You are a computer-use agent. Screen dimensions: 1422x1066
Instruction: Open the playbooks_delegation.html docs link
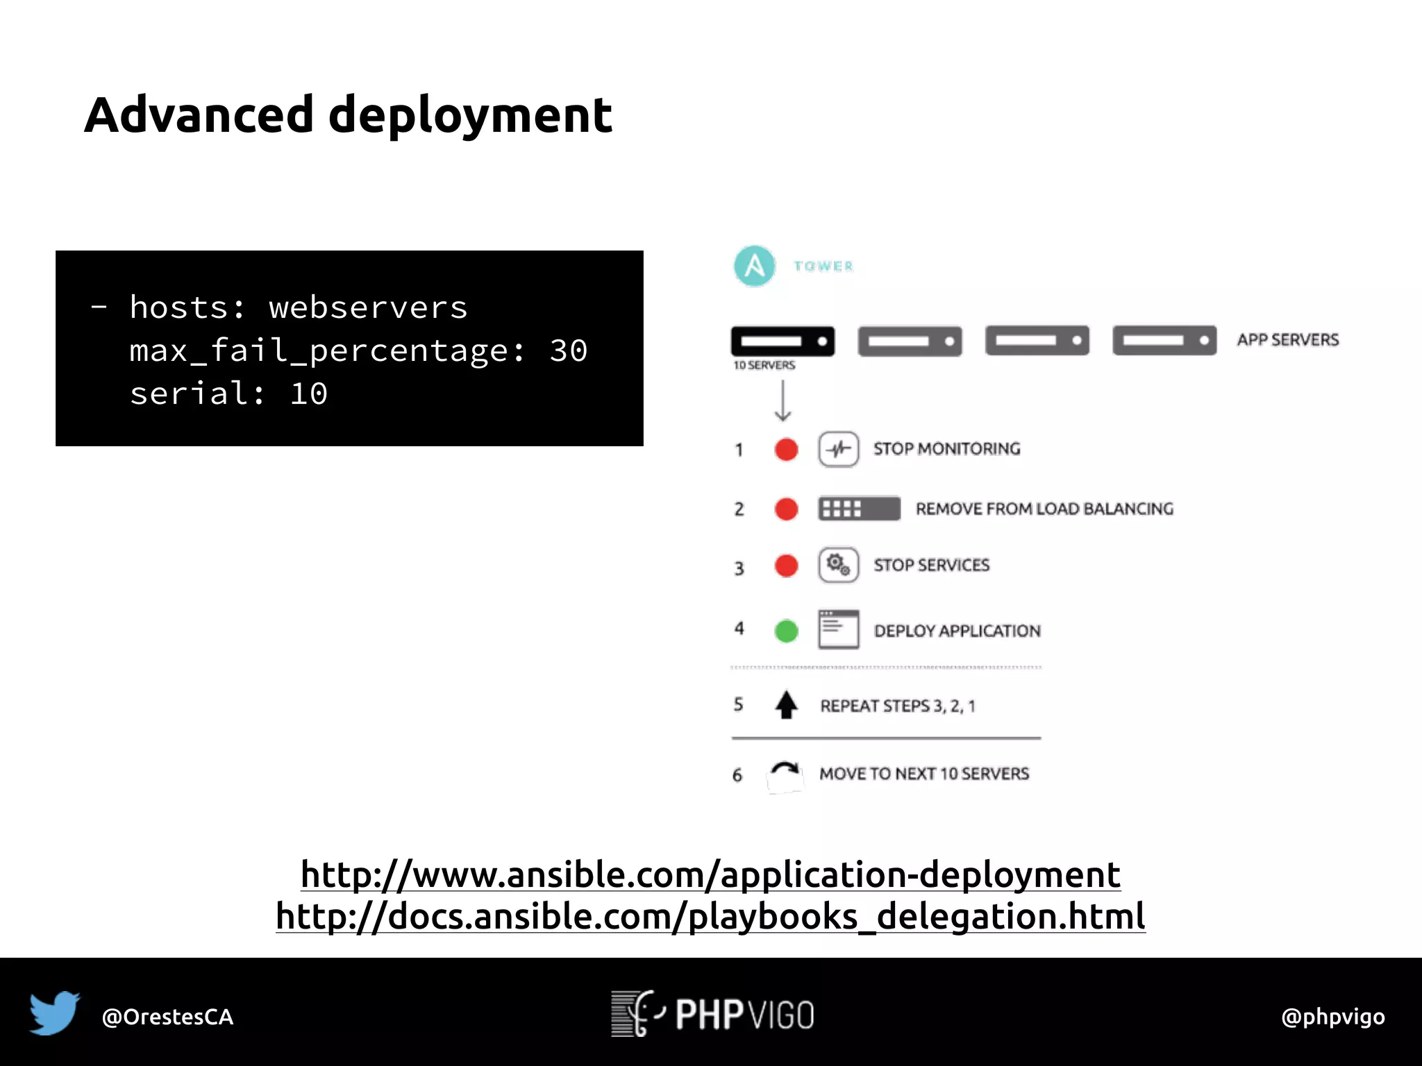pyautogui.click(x=710, y=916)
